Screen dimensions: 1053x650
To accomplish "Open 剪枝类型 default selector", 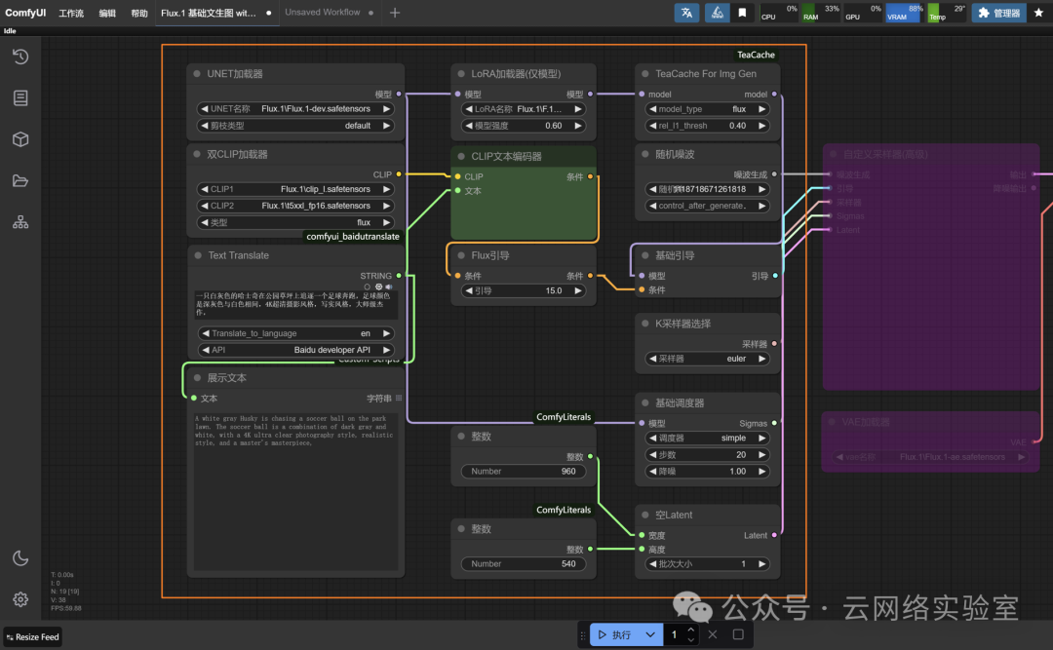I will [295, 126].
